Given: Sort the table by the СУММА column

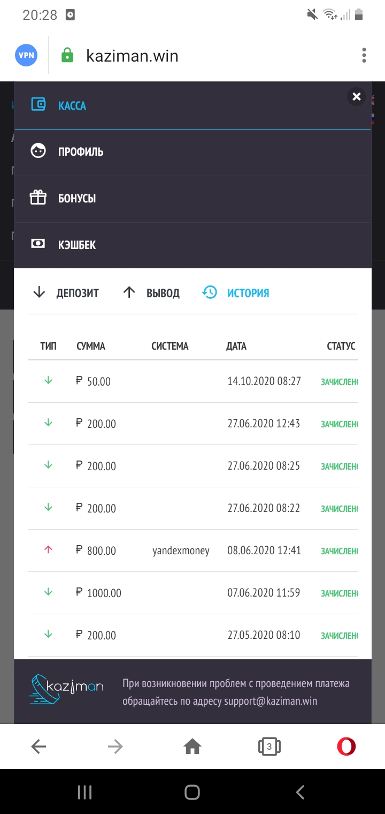Looking at the screenshot, I should (91, 346).
